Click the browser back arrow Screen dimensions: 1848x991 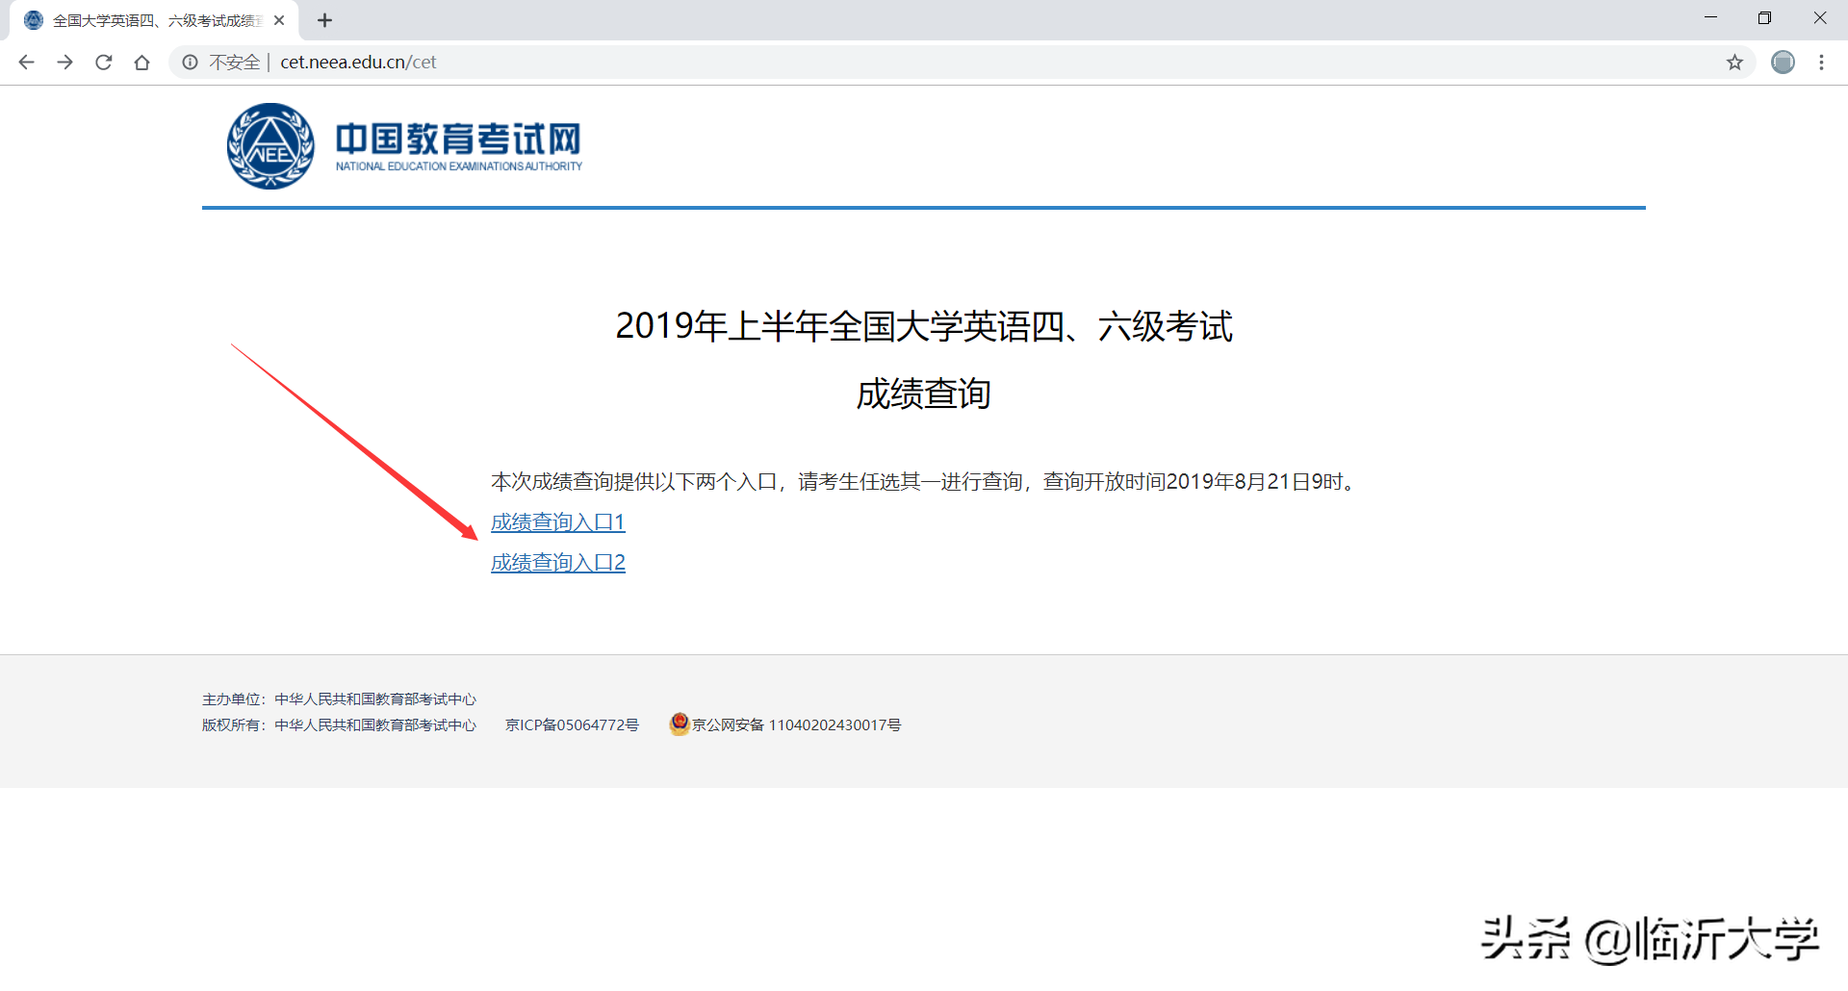(x=26, y=62)
